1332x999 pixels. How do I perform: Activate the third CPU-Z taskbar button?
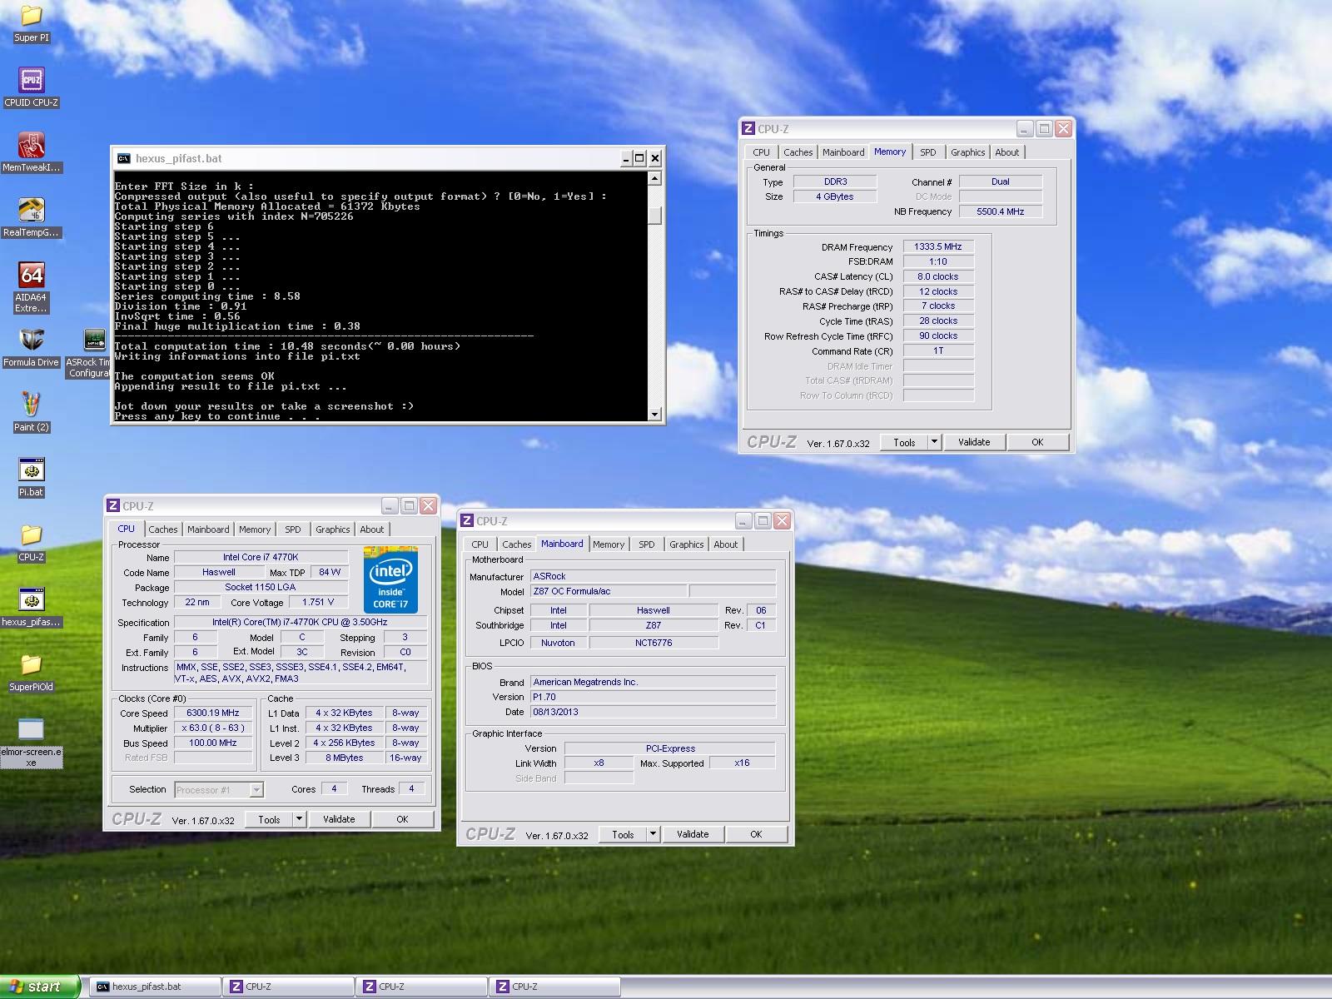click(554, 987)
